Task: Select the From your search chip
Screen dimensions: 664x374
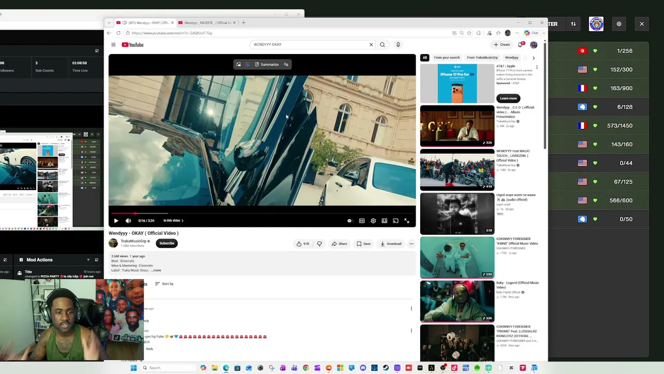Action: pyautogui.click(x=447, y=58)
